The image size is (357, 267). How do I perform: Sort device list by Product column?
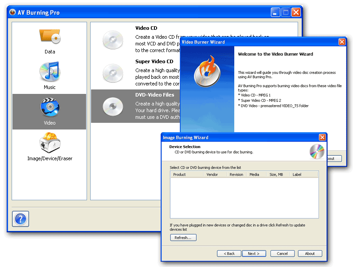187,174
